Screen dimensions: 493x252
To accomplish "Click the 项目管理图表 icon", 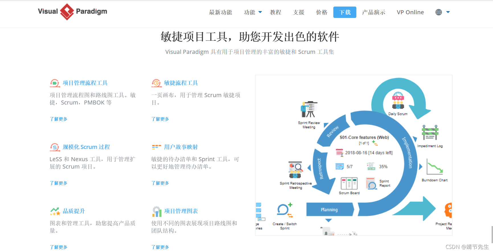I will coord(157,212).
